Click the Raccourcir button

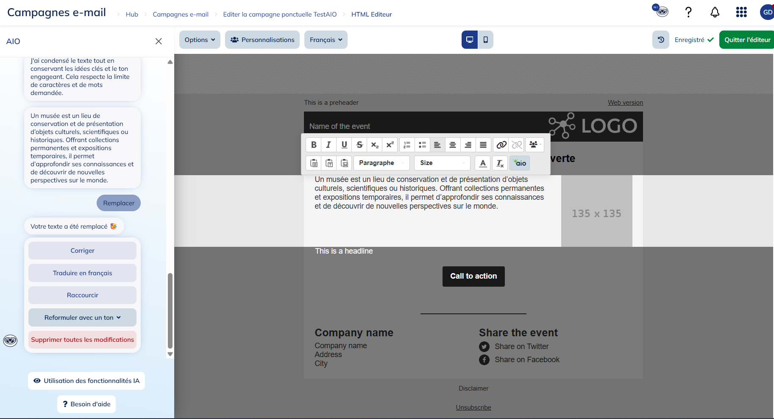(x=83, y=295)
